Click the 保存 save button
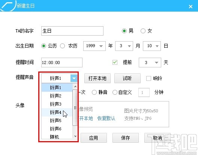Image resolution: width=198 pixels, height=155 pixels. click(126, 138)
